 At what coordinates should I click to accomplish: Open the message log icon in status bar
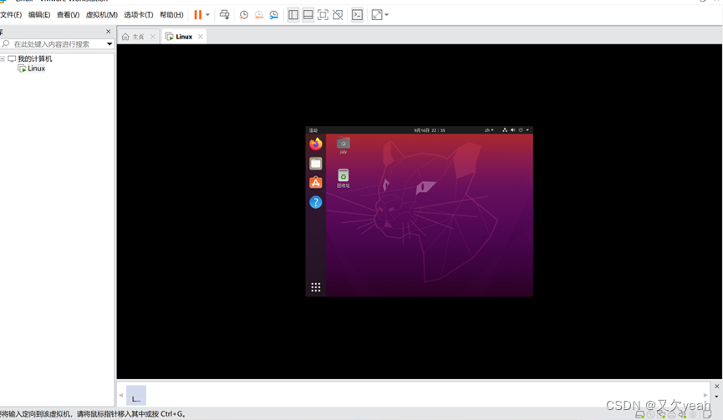pos(707,414)
